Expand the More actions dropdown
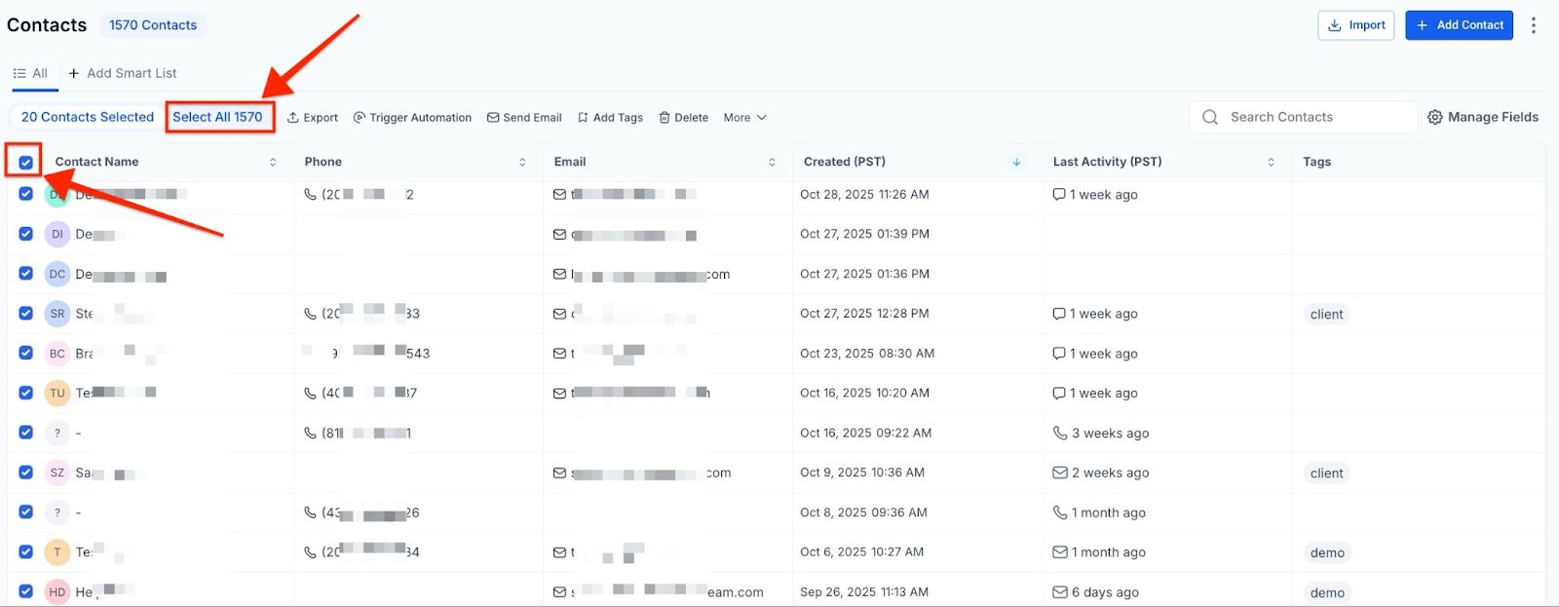This screenshot has height=607, width=1559. [745, 117]
